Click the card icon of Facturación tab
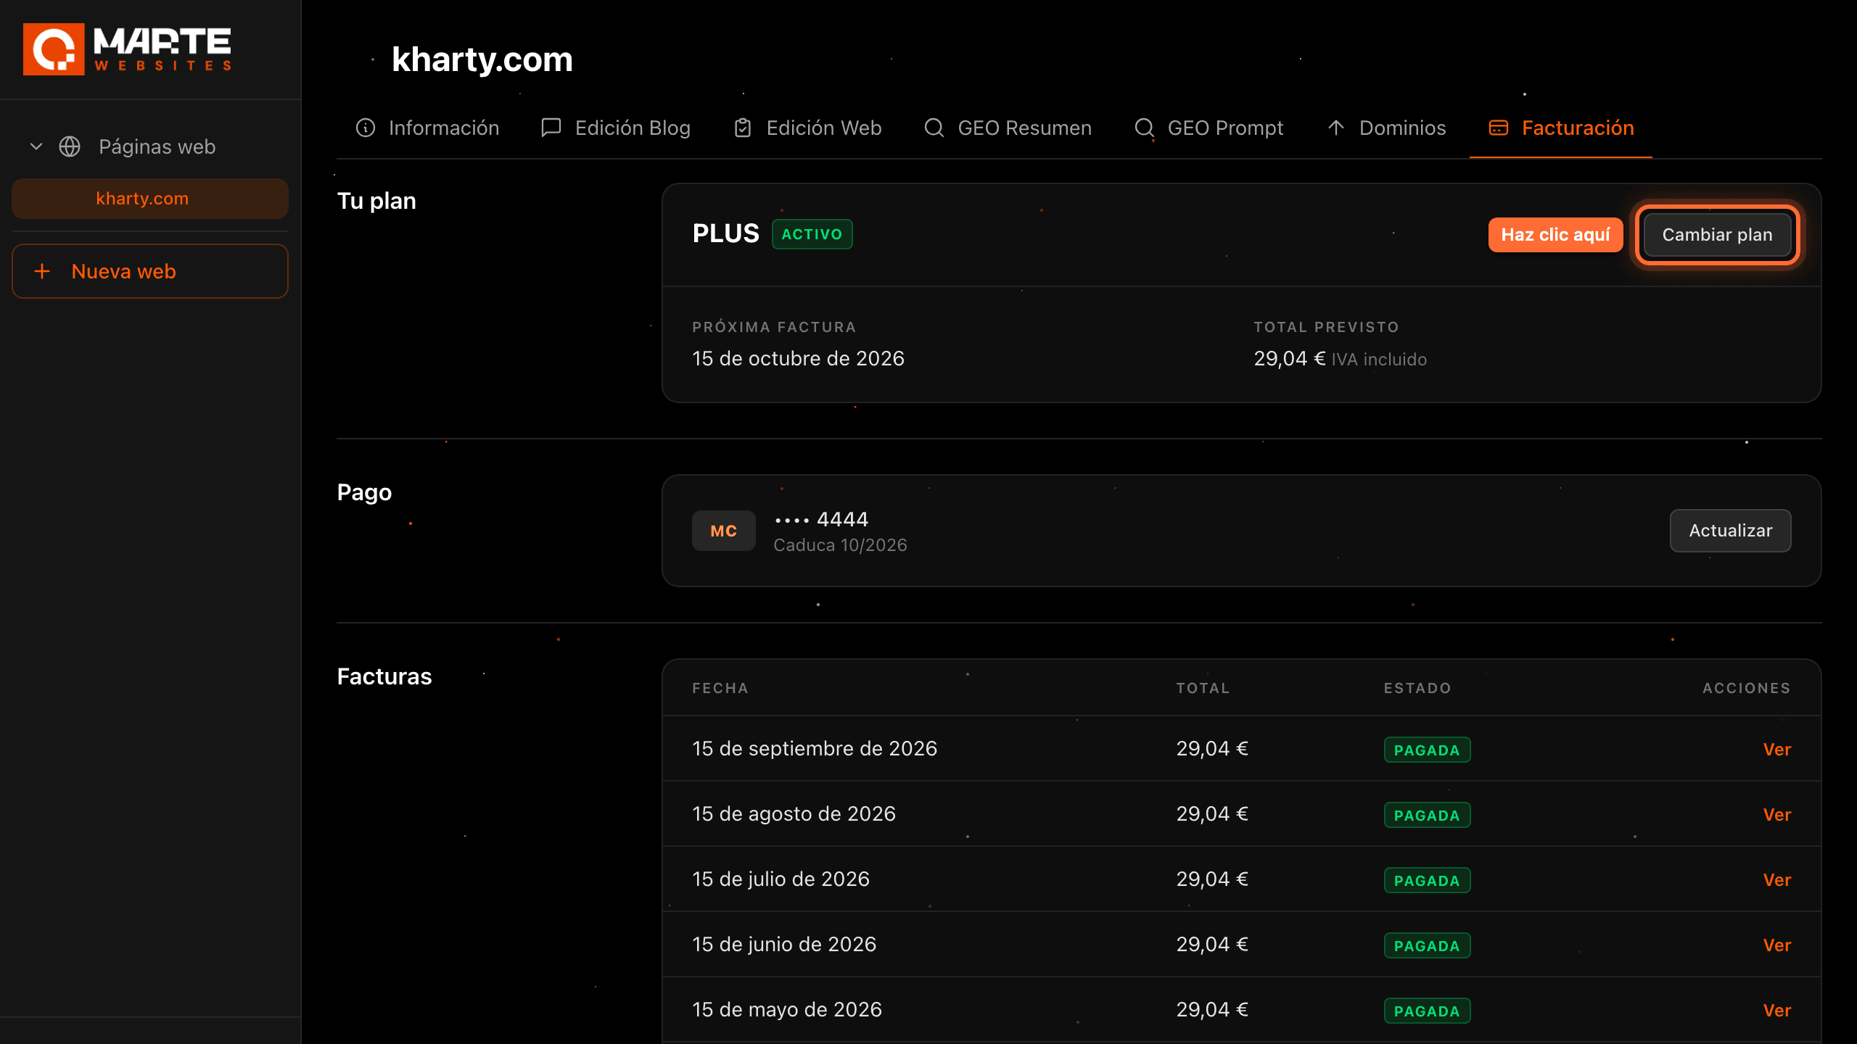The height and width of the screenshot is (1044, 1857). pyautogui.click(x=1499, y=128)
